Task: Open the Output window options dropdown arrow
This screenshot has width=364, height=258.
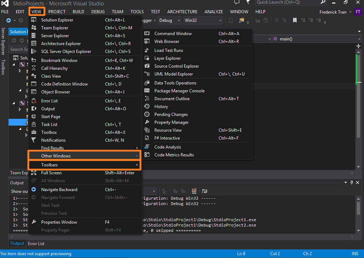Action: click(346, 182)
